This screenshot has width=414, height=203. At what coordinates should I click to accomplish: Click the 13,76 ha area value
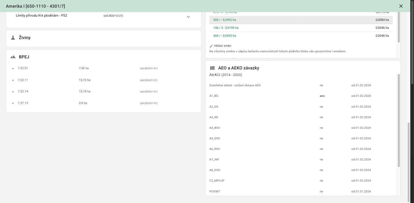pos(85,80)
